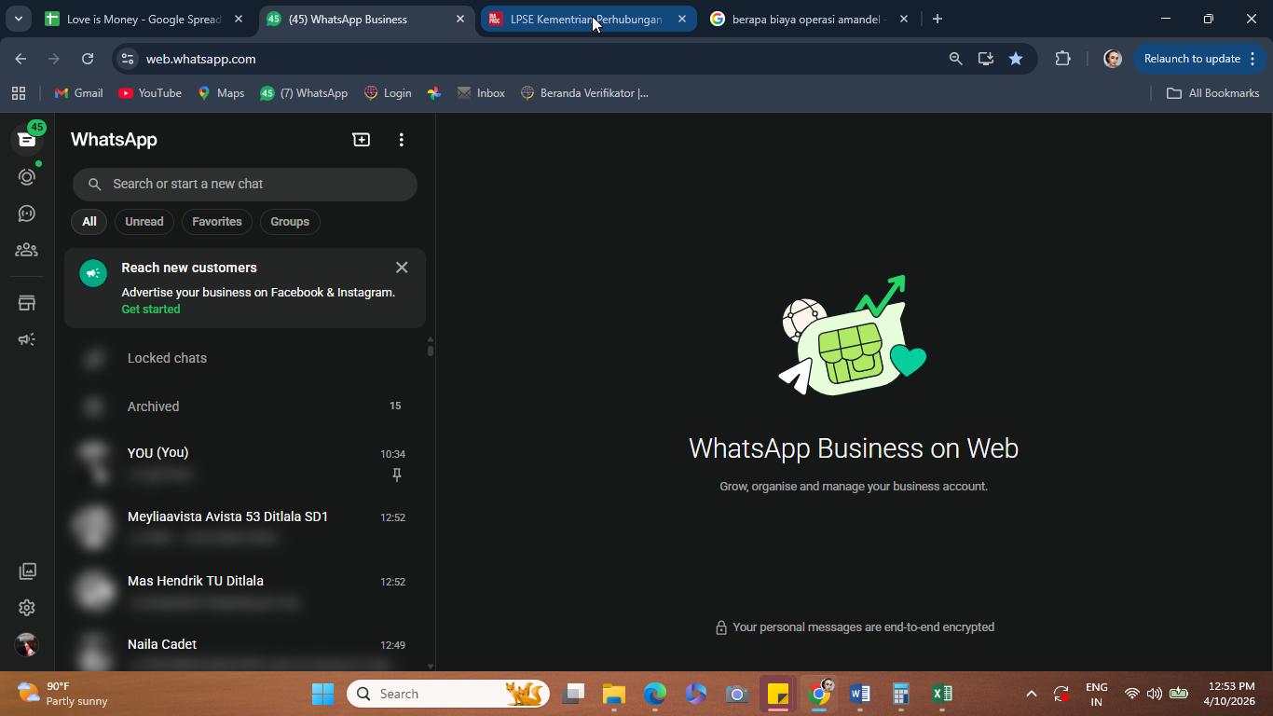1273x716 pixels.
Task: Open Meyliaavista Avista 53 Ditlala SD1 chat
Action: coord(245,527)
